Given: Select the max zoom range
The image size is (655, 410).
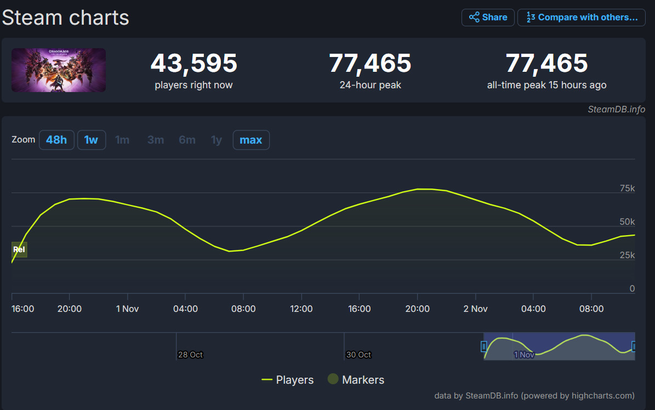Looking at the screenshot, I should pos(251,140).
